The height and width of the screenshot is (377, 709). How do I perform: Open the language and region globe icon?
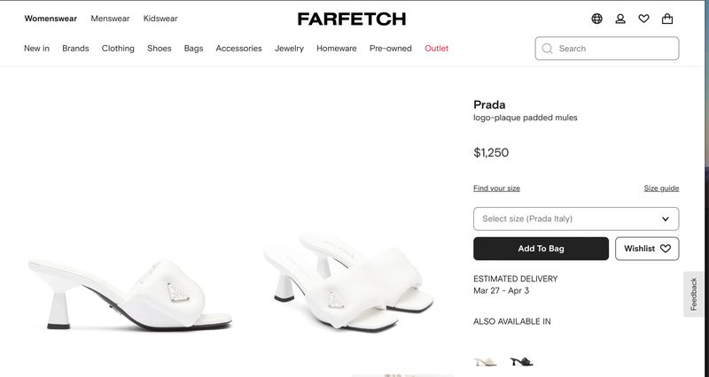point(597,19)
